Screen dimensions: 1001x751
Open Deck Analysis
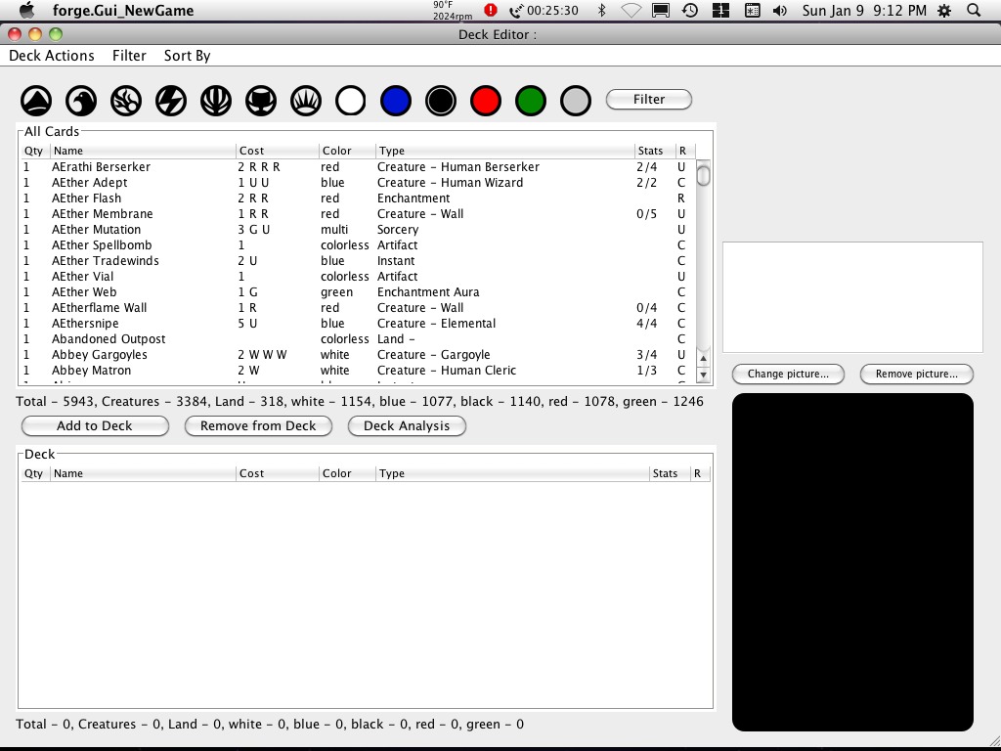click(407, 426)
